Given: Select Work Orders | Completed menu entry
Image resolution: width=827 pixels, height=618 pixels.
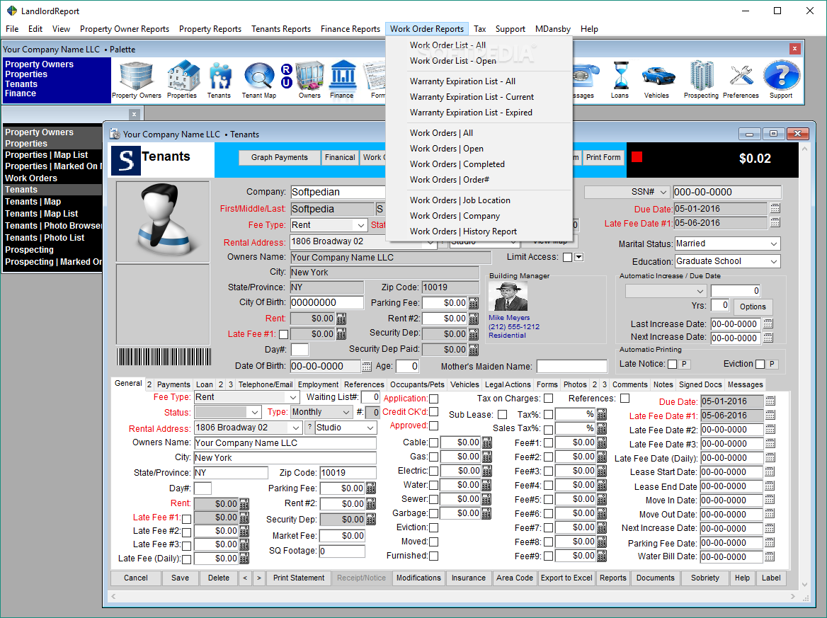Looking at the screenshot, I should pyautogui.click(x=457, y=164).
